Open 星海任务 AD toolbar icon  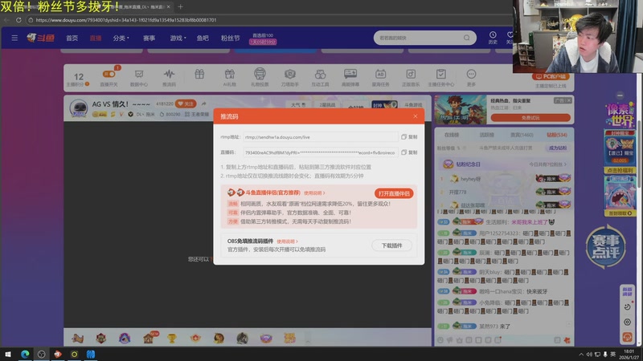380,77
